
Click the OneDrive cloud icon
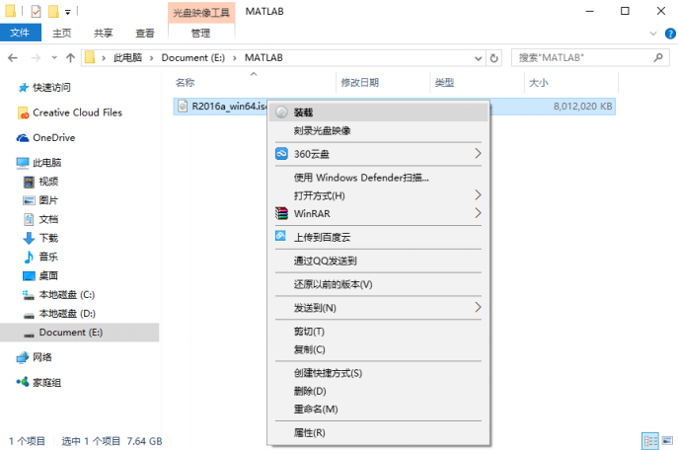tap(23, 138)
